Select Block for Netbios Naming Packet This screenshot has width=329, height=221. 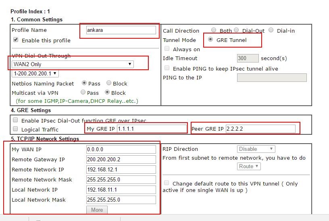point(109,83)
